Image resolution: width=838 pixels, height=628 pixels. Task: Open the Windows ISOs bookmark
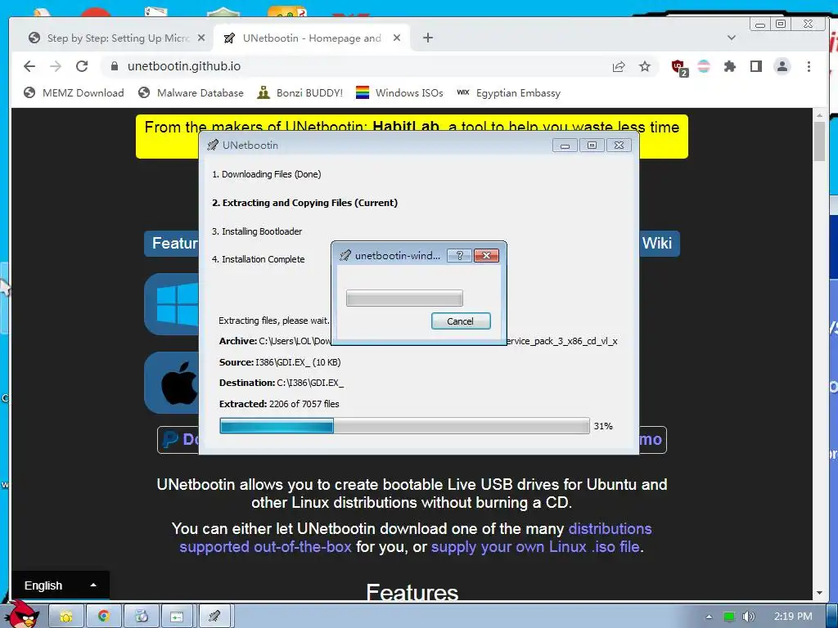point(399,93)
